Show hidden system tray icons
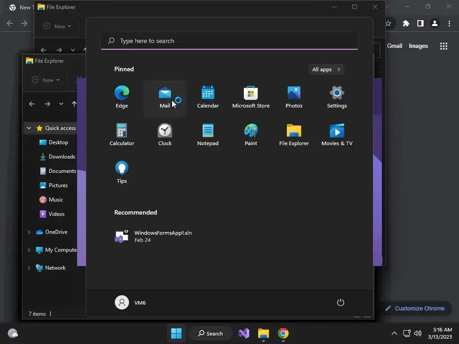 (x=394, y=333)
